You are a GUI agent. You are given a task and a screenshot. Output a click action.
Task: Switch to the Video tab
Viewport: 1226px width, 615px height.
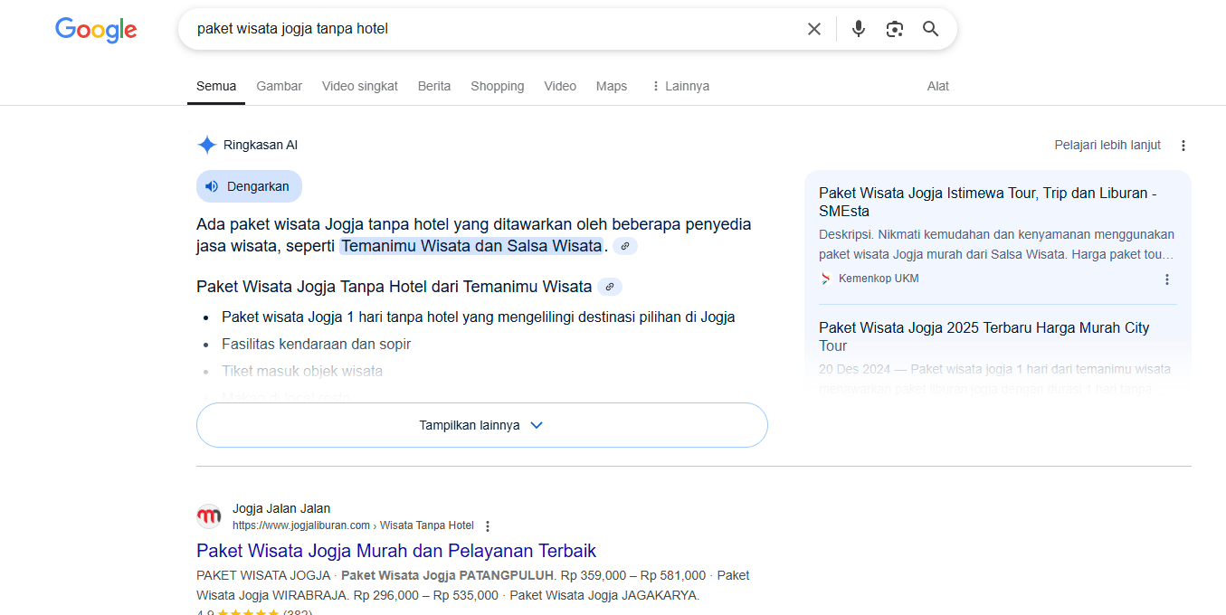[x=560, y=86]
